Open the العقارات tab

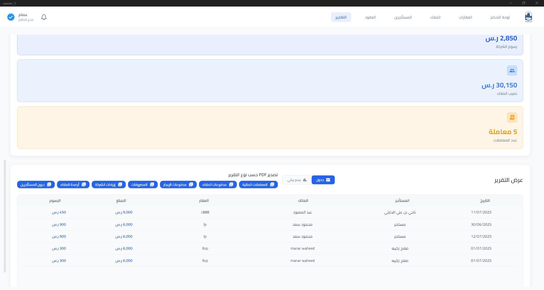466,17
